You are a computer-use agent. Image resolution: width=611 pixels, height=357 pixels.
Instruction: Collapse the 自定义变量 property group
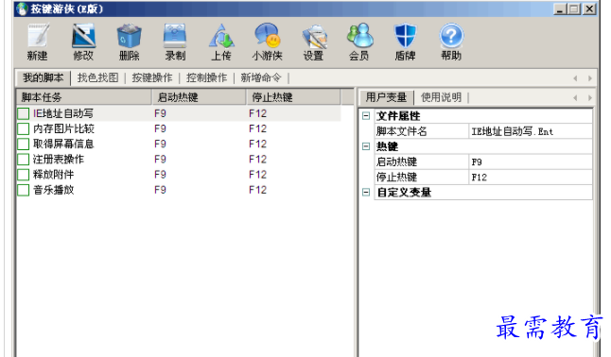pyautogui.click(x=366, y=192)
